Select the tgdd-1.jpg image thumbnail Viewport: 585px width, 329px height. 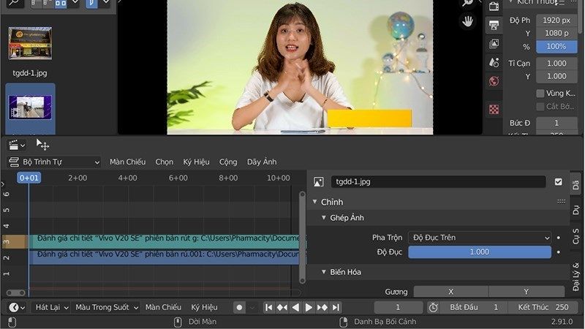[x=30, y=43]
